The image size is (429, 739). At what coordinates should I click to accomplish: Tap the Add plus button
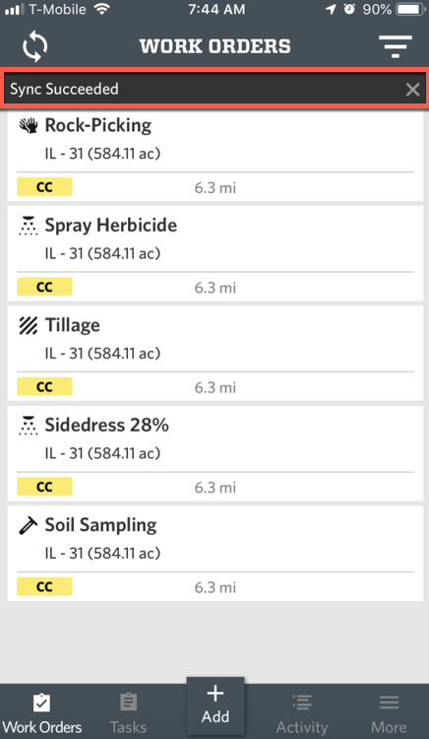pos(215,705)
